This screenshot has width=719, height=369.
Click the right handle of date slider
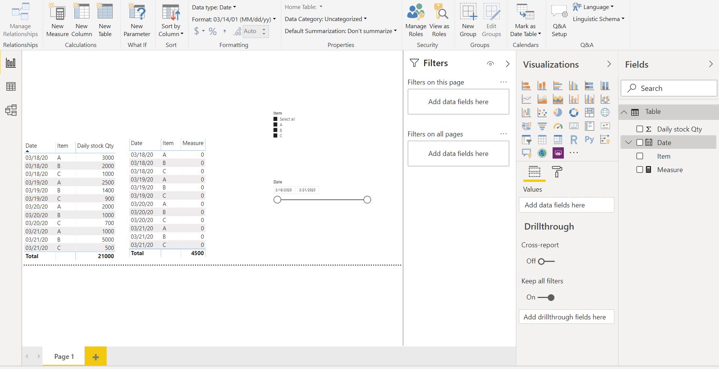point(367,200)
